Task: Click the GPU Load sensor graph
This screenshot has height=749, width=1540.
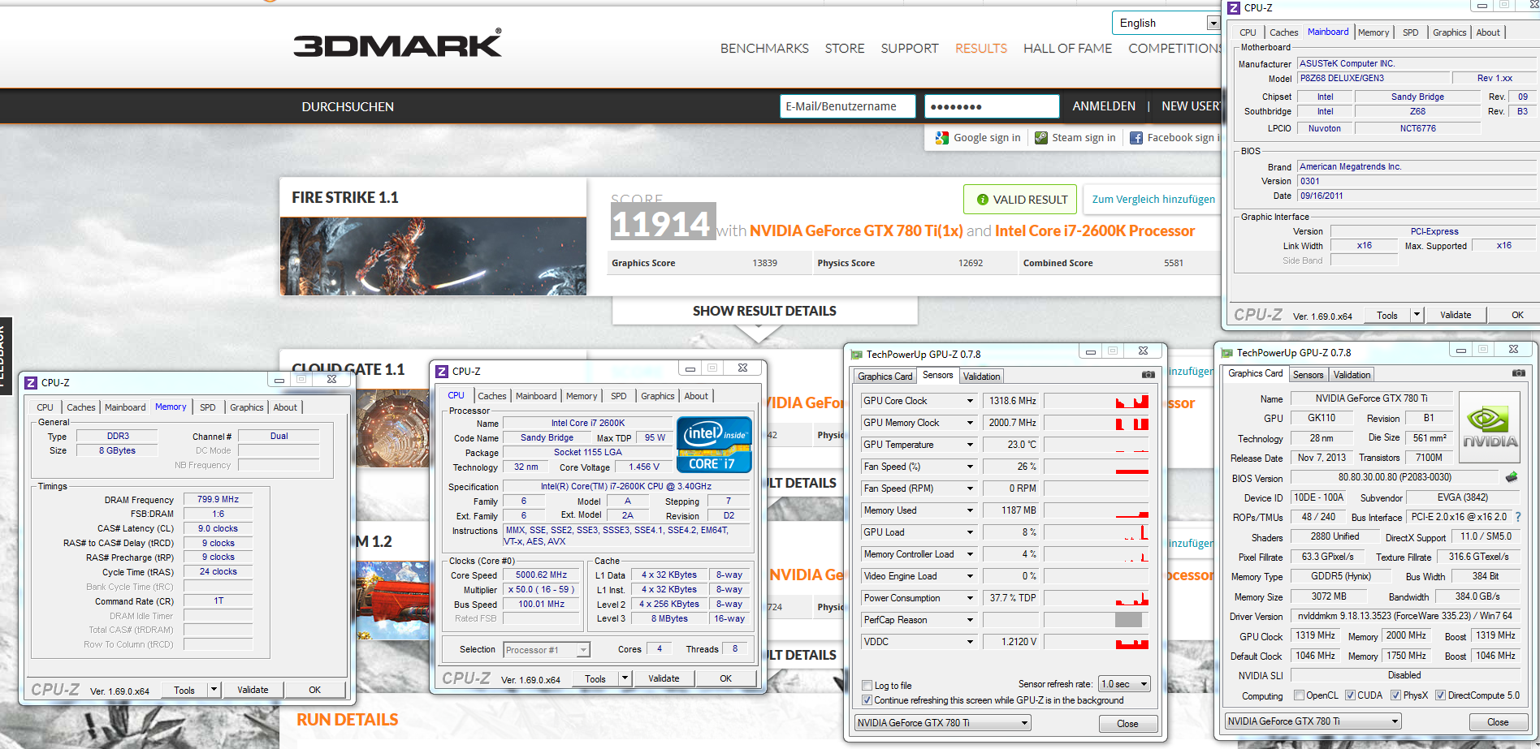Action: (1097, 532)
